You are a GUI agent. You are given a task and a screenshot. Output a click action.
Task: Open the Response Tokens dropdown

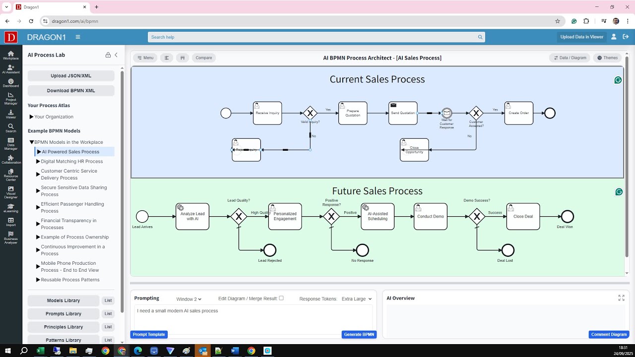click(357, 298)
